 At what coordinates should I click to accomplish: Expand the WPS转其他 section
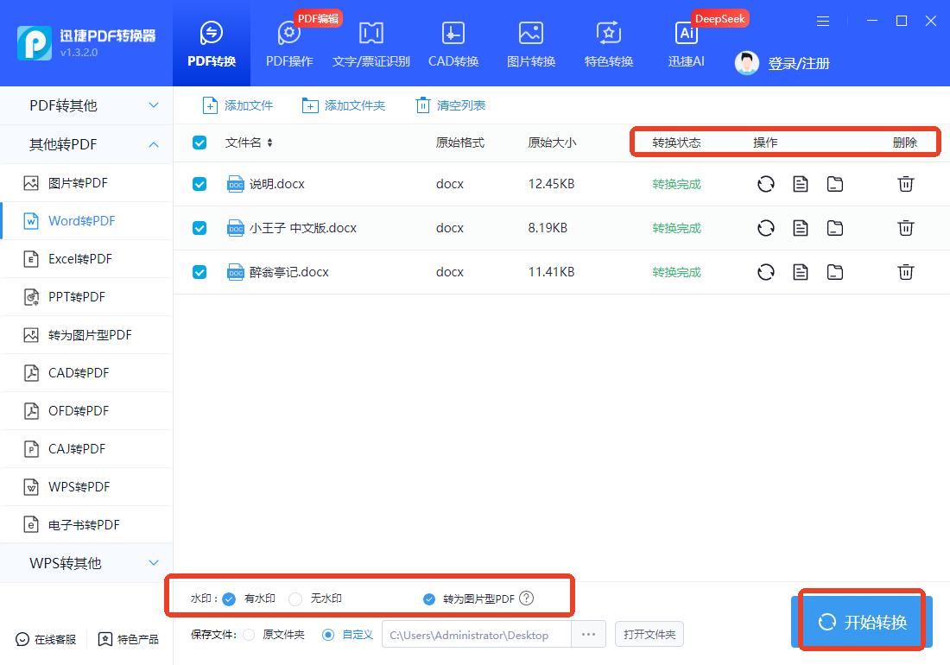tap(85, 563)
